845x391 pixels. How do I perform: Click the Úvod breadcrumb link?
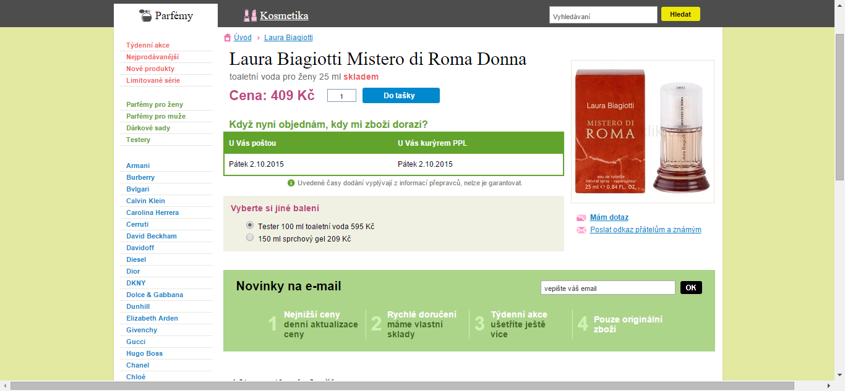pos(242,38)
